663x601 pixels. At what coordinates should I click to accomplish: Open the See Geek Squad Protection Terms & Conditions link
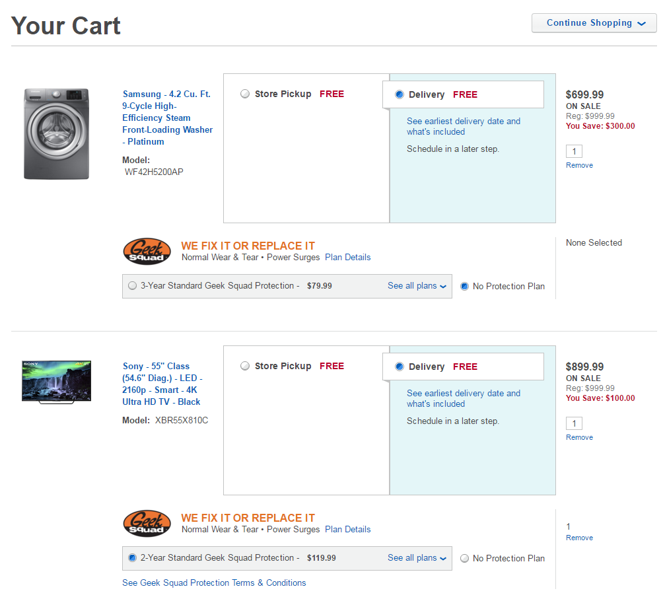point(214,583)
